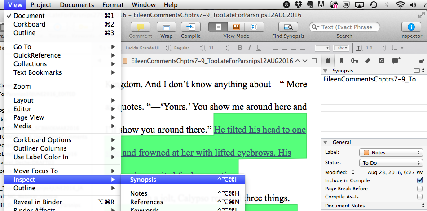
Task: Click the synopsis title text field
Action: coord(374,79)
